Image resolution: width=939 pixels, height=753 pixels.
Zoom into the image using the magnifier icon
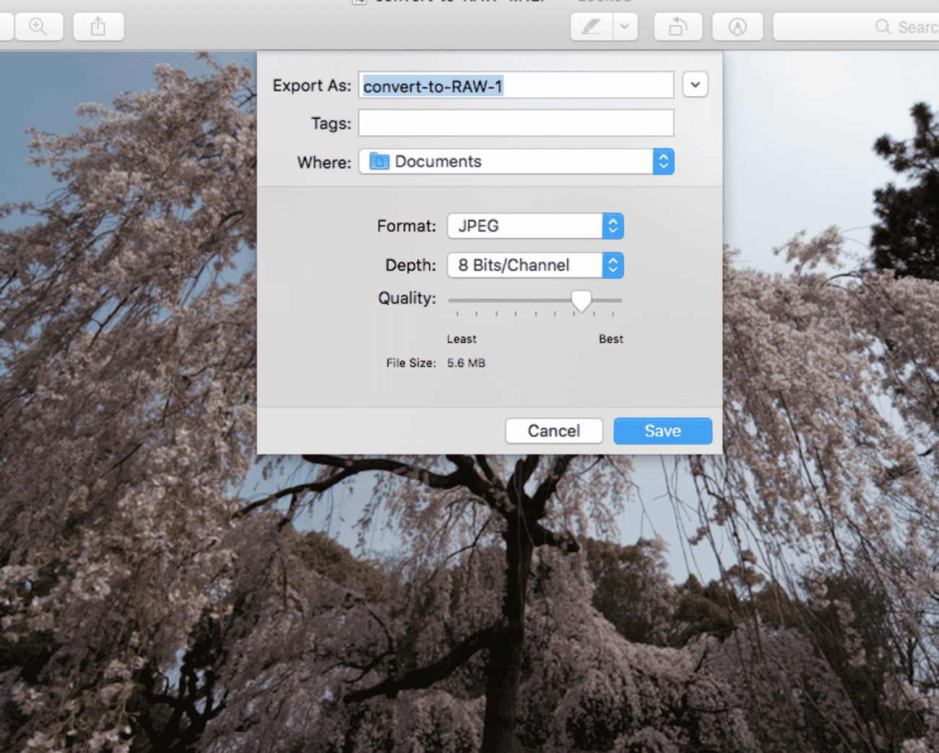click(39, 27)
